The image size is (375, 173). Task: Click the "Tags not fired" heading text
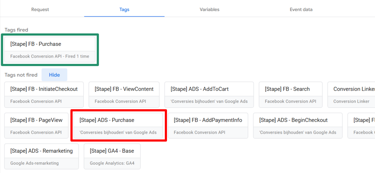[21, 75]
